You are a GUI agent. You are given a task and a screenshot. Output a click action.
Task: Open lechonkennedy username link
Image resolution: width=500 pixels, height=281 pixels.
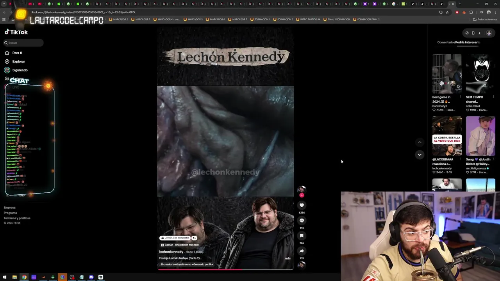171,252
